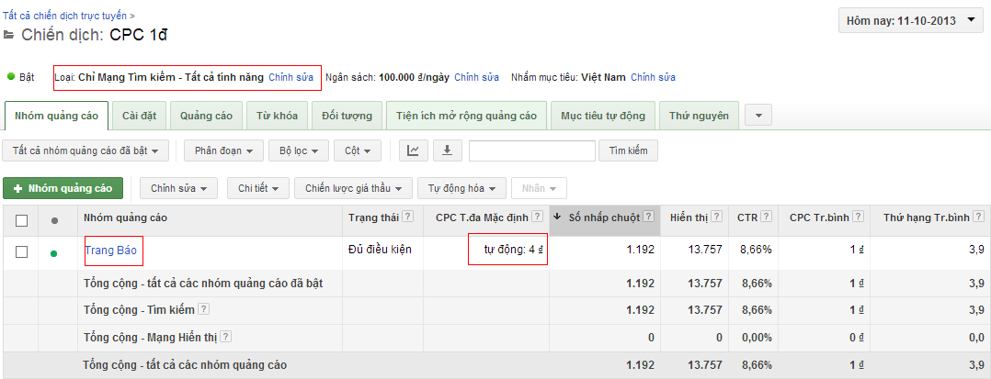991x379 pixels.
Task: Click help icon next to CPC Tr.bình
Action: 858,217
